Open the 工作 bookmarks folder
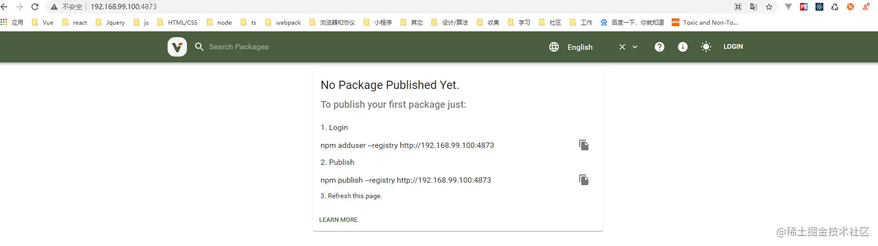The image size is (878, 246). pyautogui.click(x=581, y=23)
